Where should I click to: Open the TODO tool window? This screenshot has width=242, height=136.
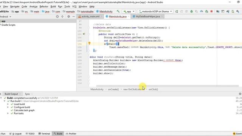[30, 134]
